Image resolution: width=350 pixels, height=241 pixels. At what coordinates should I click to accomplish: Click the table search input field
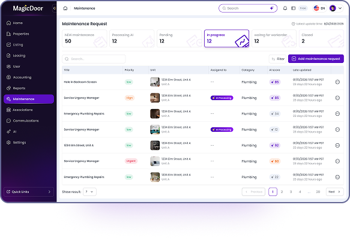point(94,59)
